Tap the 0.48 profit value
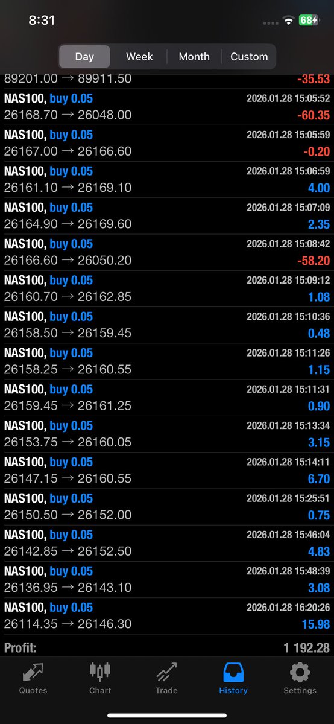This screenshot has height=724, width=334. (x=319, y=334)
